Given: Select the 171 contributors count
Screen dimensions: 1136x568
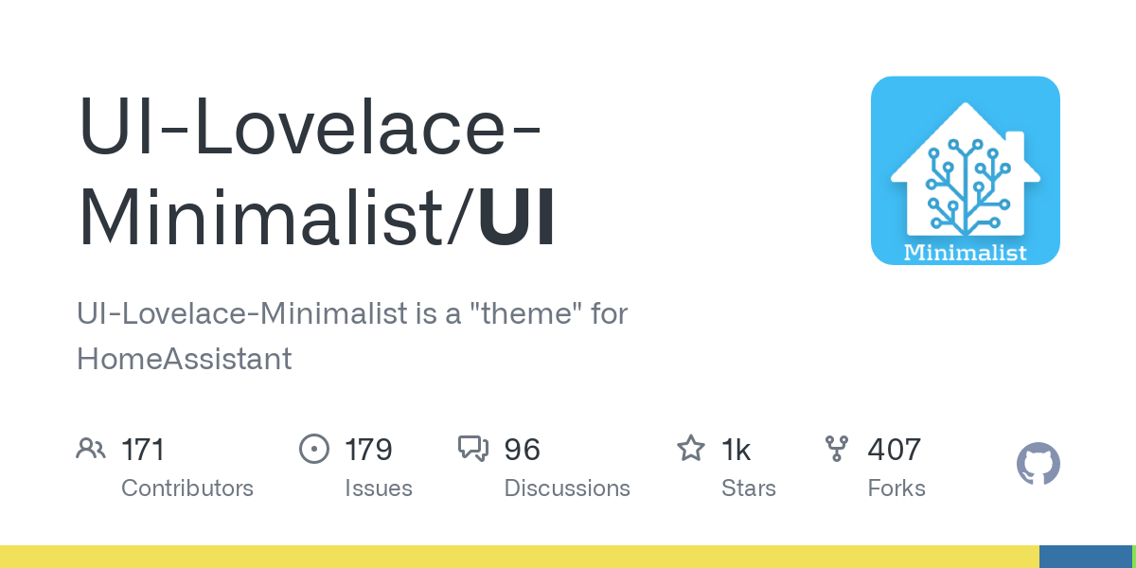Looking at the screenshot, I should [143, 450].
